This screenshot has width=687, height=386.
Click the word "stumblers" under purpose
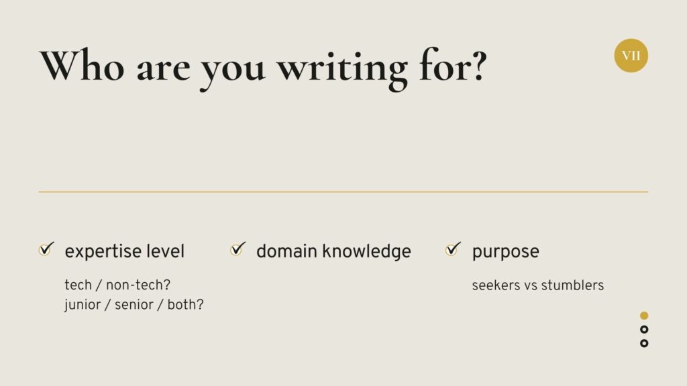pos(572,285)
